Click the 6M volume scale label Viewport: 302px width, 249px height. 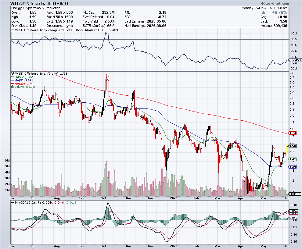coord(7,161)
